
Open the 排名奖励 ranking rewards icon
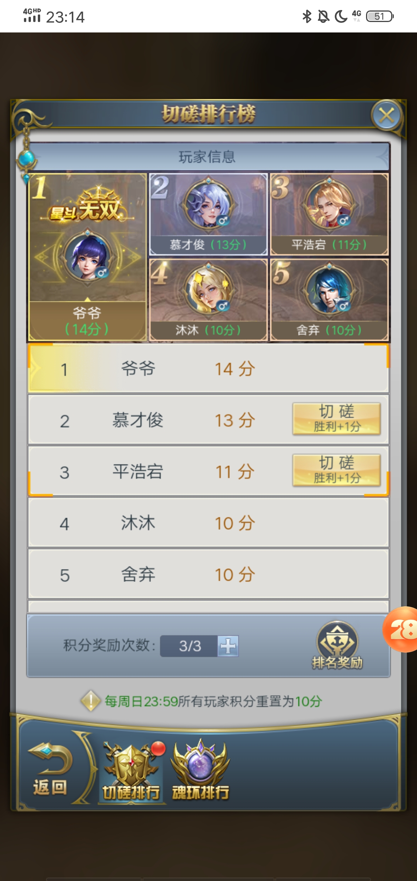tap(337, 645)
